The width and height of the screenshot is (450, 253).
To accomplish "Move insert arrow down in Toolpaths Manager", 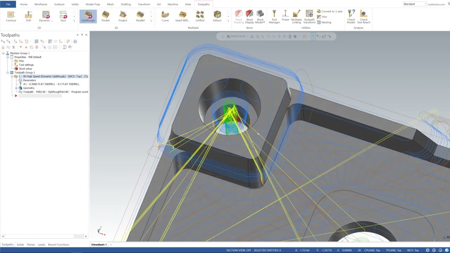I will 21,47.
